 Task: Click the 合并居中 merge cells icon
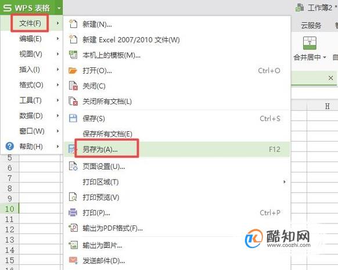click(310, 43)
